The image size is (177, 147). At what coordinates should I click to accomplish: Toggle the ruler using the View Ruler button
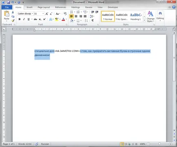pos(174,29)
